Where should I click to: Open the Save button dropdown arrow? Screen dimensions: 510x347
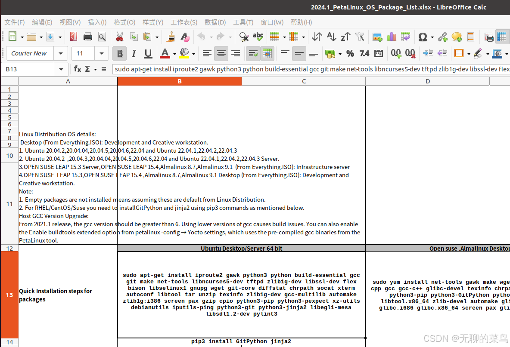[60, 37]
